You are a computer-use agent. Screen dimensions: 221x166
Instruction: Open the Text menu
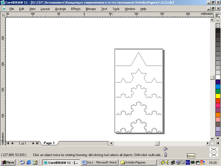[x=104, y=9]
